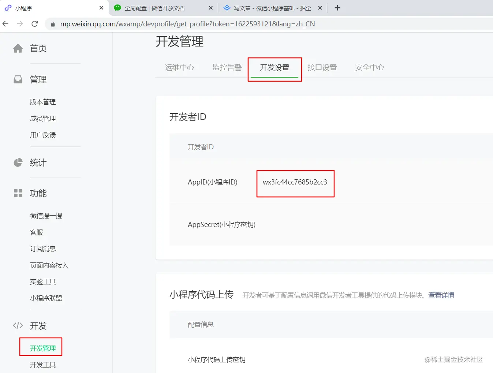Go to 首页 in the sidebar

pyautogui.click(x=38, y=48)
